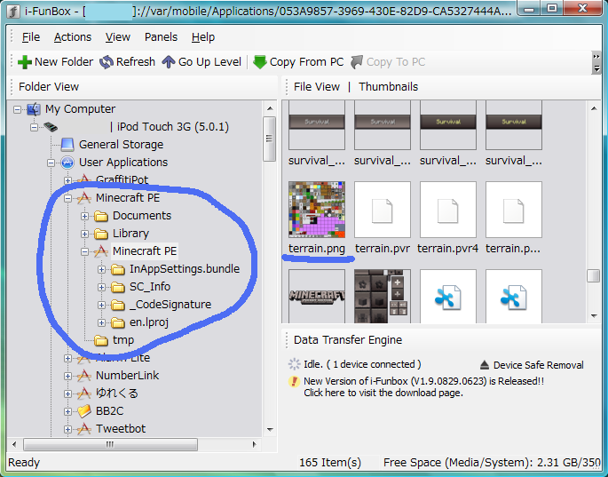This screenshot has height=477, width=608.
Task: Click the _CodeSignature folder icon
Action: coord(117,305)
